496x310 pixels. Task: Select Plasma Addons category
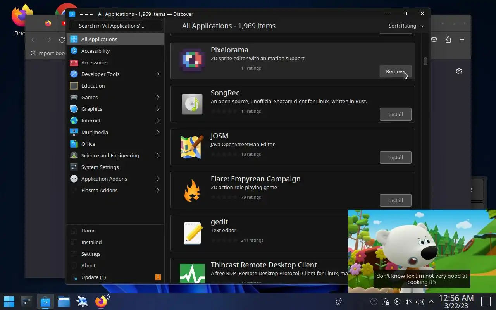pos(115,190)
